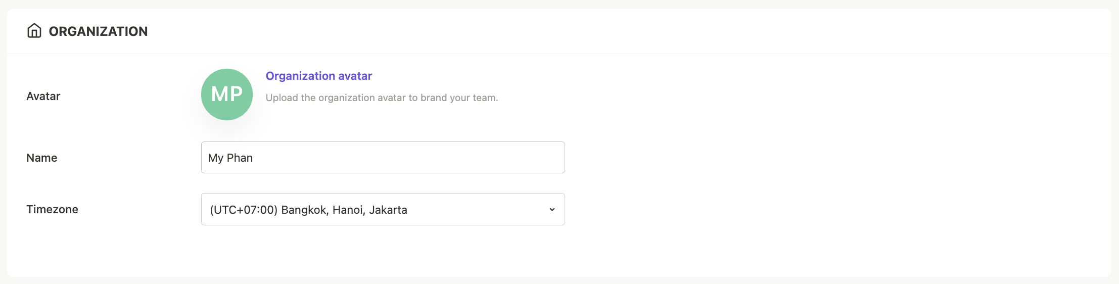Click the word avatar in purple link
The image size is (1119, 284).
click(x=355, y=76)
